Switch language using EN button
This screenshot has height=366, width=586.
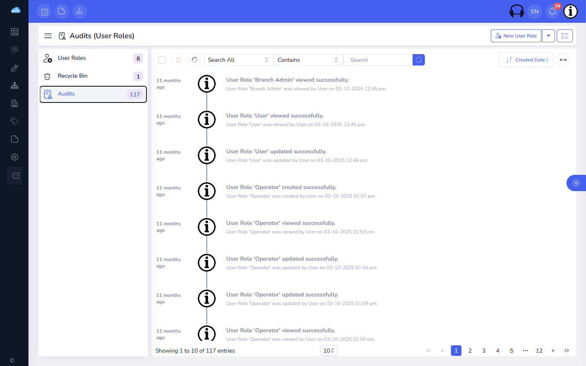pos(535,11)
